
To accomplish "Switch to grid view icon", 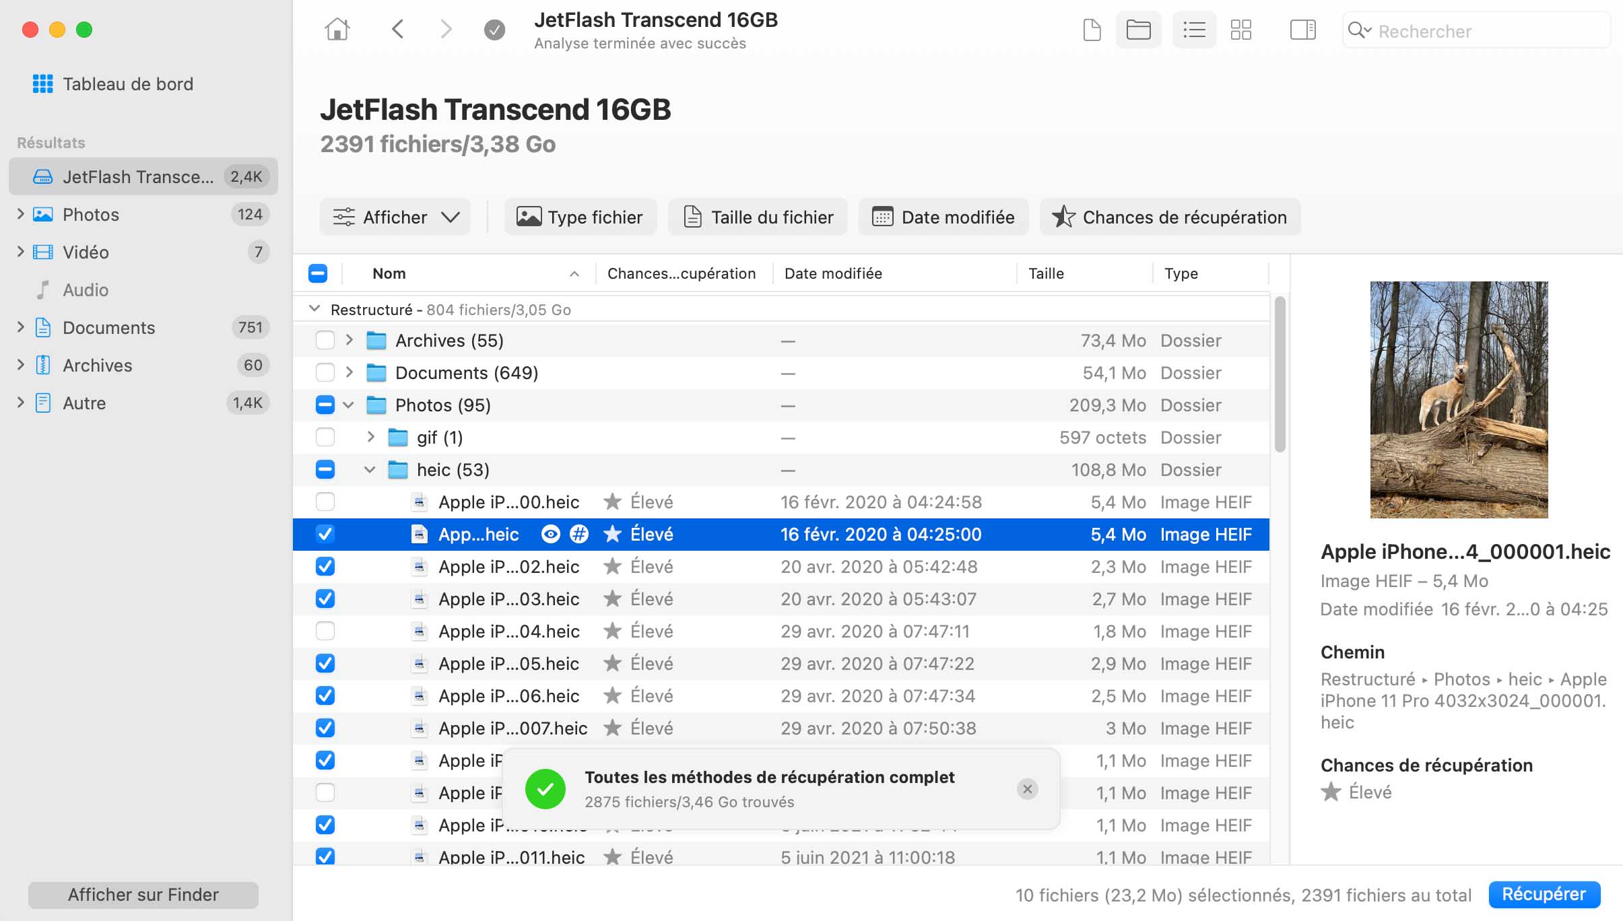I will (x=1240, y=30).
